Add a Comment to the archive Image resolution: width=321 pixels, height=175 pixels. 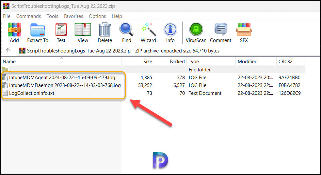coord(221,30)
